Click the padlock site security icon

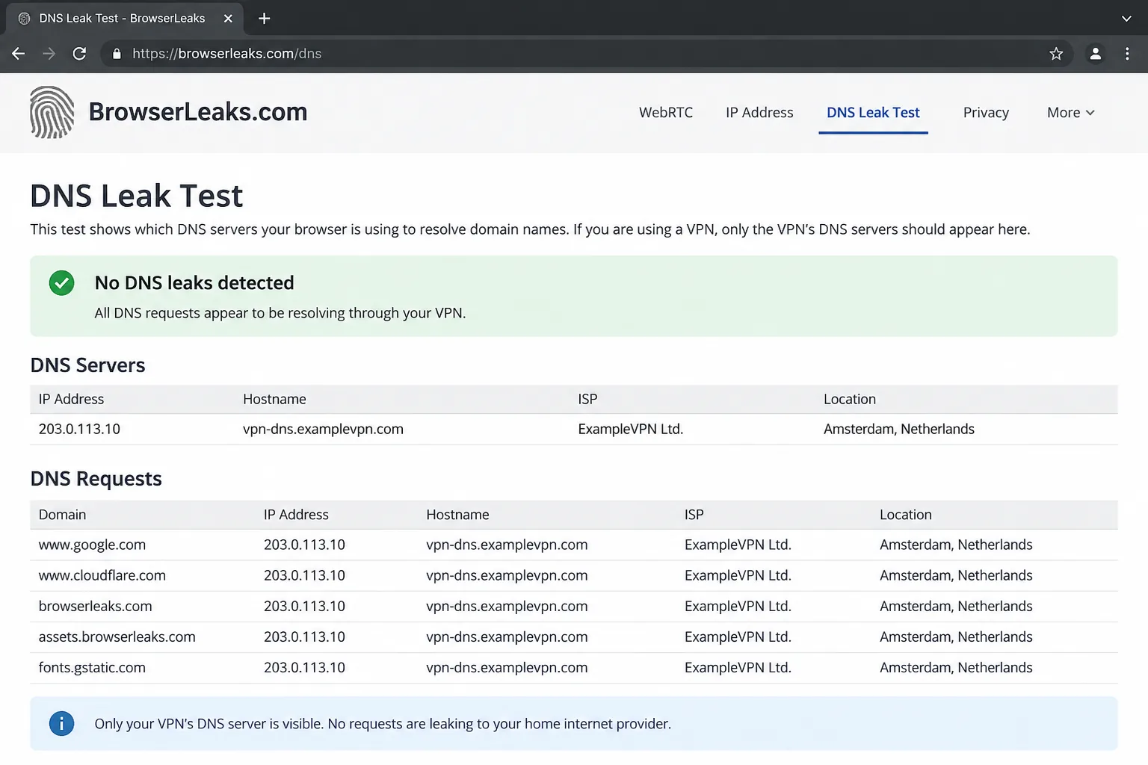click(x=116, y=54)
